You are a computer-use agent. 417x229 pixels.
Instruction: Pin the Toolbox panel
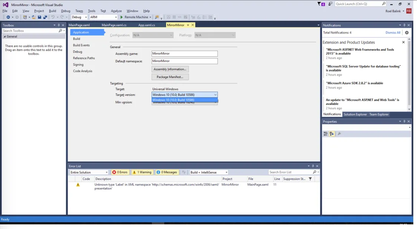pyautogui.click(x=59, y=25)
